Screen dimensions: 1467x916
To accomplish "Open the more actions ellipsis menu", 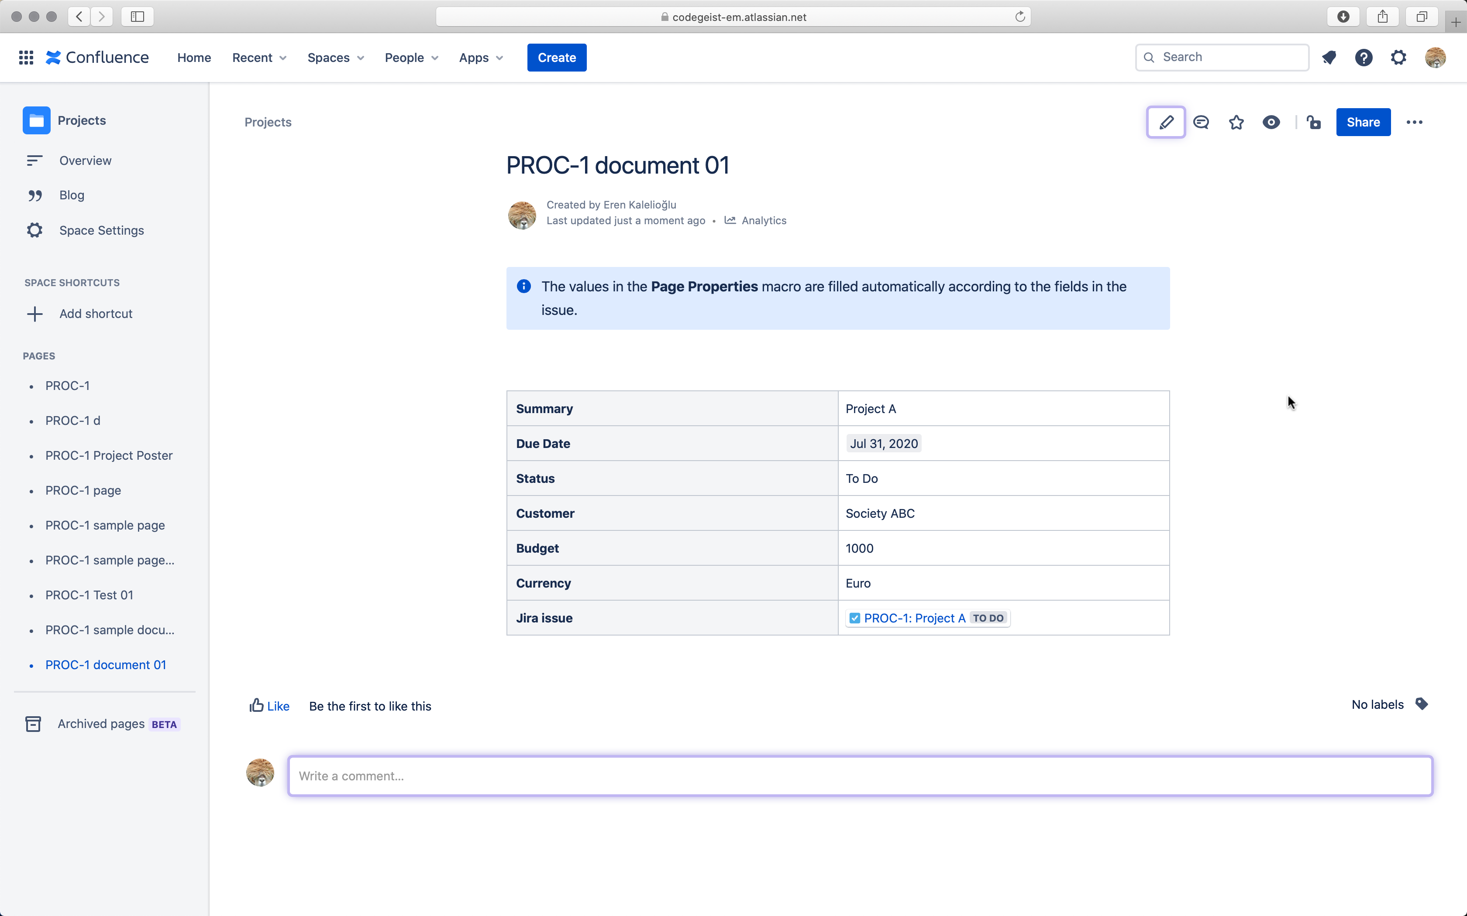I will click(1414, 123).
